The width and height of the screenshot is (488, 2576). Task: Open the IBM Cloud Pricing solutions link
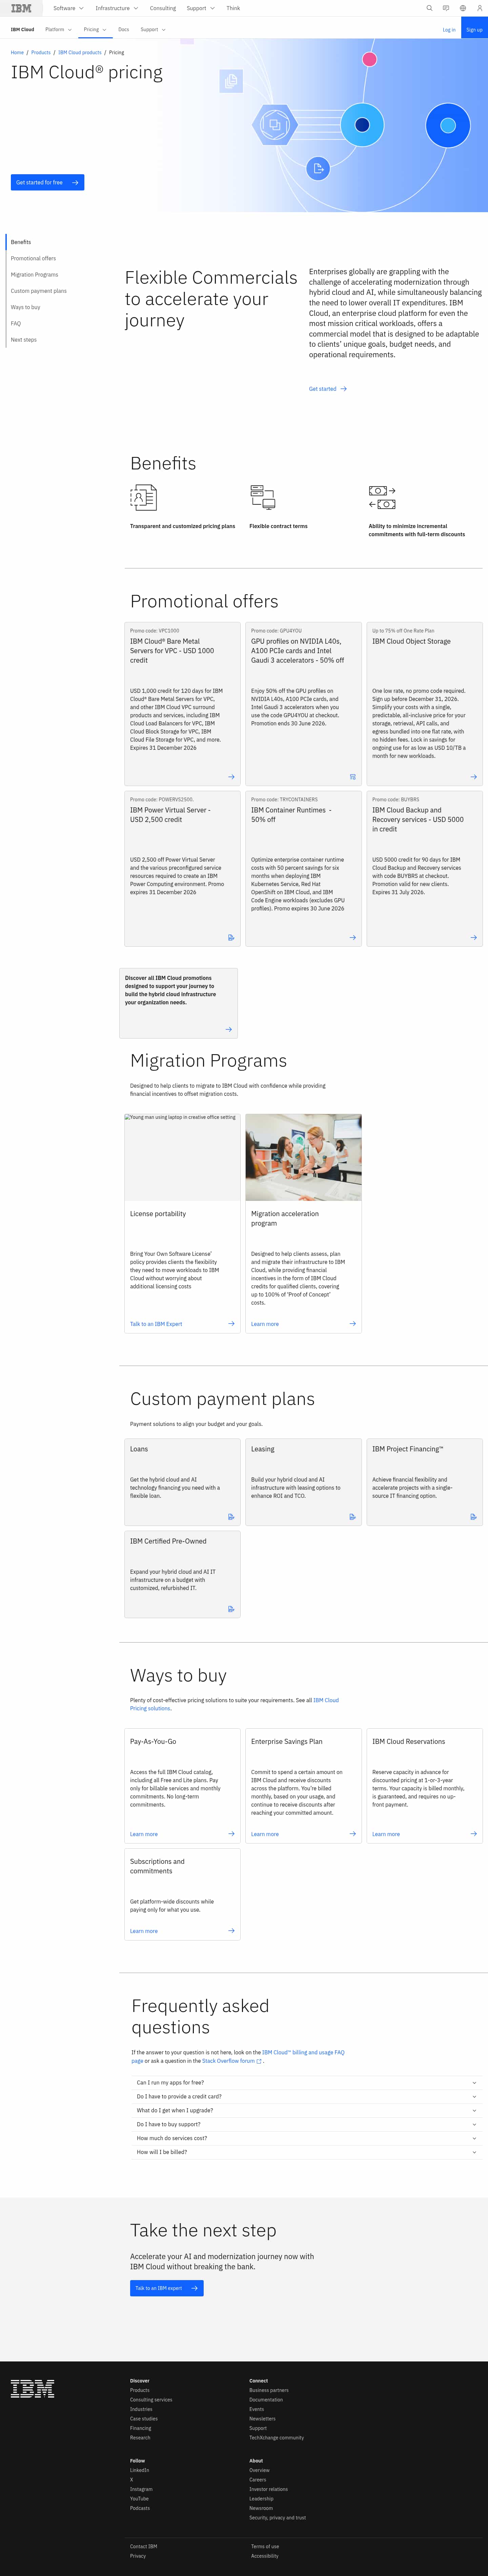234,1704
